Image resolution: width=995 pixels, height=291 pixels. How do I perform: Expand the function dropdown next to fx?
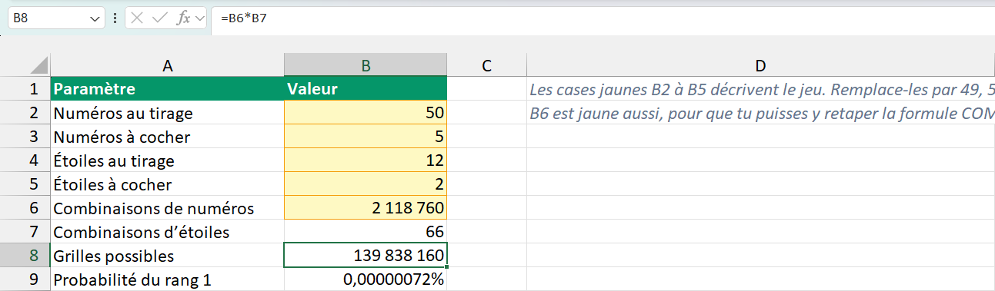pos(200,18)
